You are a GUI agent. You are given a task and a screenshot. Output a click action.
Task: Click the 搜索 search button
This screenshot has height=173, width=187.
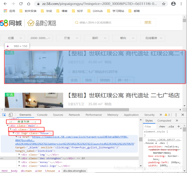(x=148, y=22)
